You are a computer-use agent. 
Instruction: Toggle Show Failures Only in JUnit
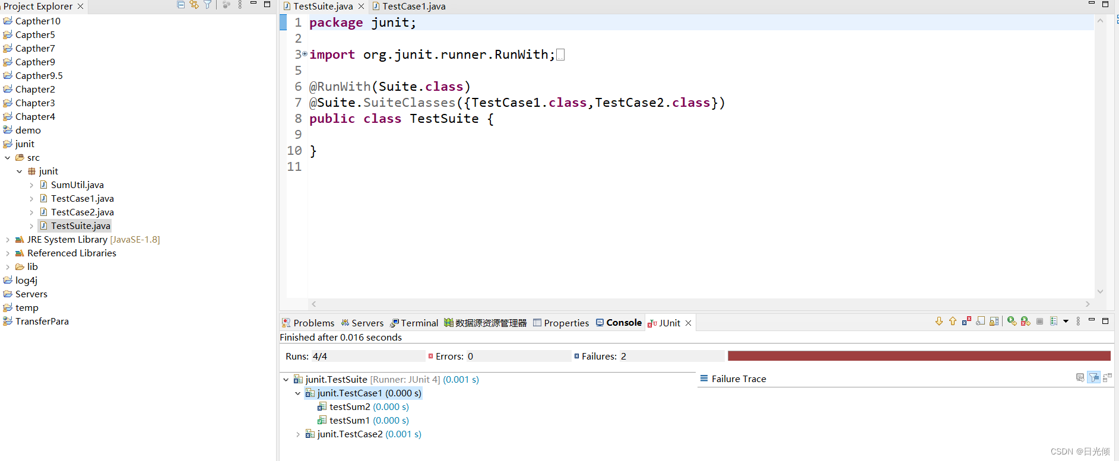click(x=966, y=321)
